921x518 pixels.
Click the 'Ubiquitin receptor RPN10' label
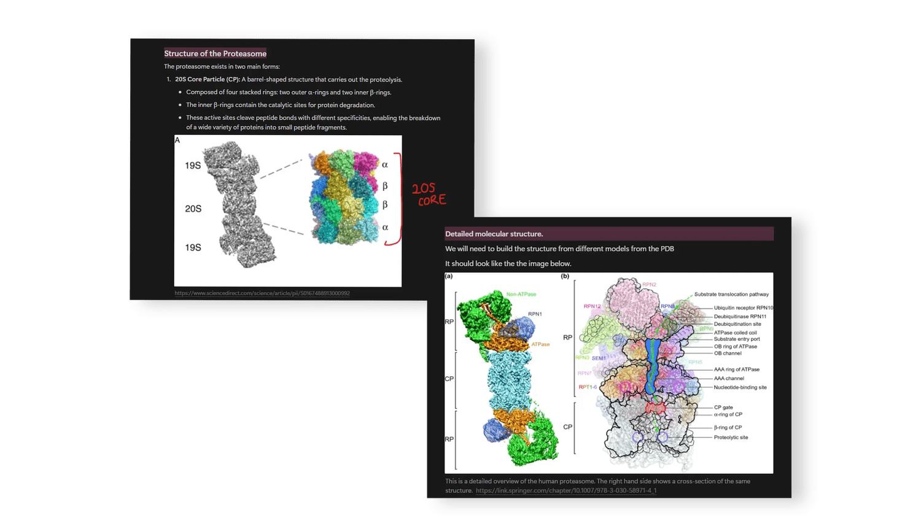[x=743, y=307]
